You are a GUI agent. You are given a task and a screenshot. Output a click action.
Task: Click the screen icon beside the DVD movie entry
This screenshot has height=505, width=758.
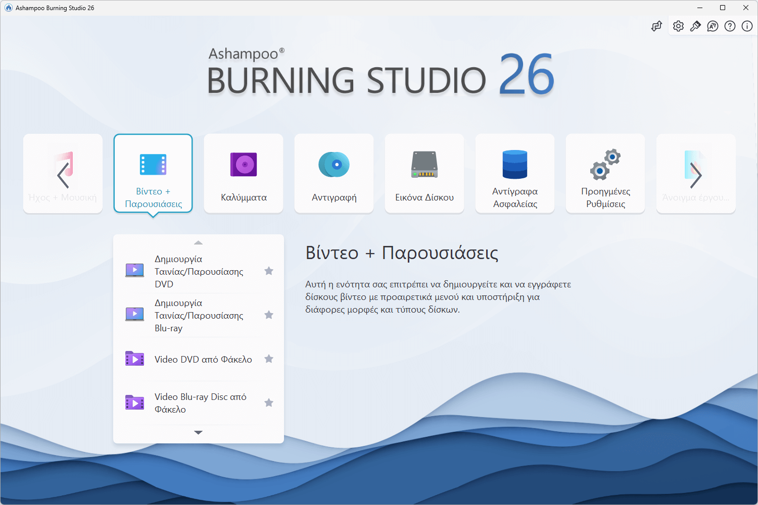135,271
